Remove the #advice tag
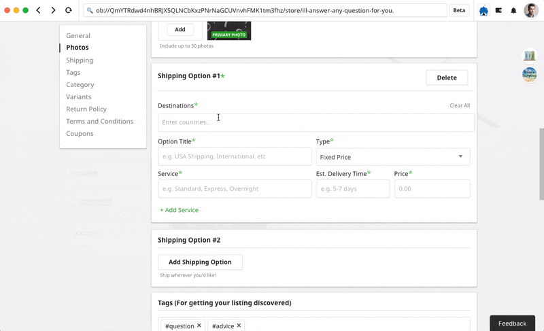This screenshot has height=331, width=544. click(239, 326)
